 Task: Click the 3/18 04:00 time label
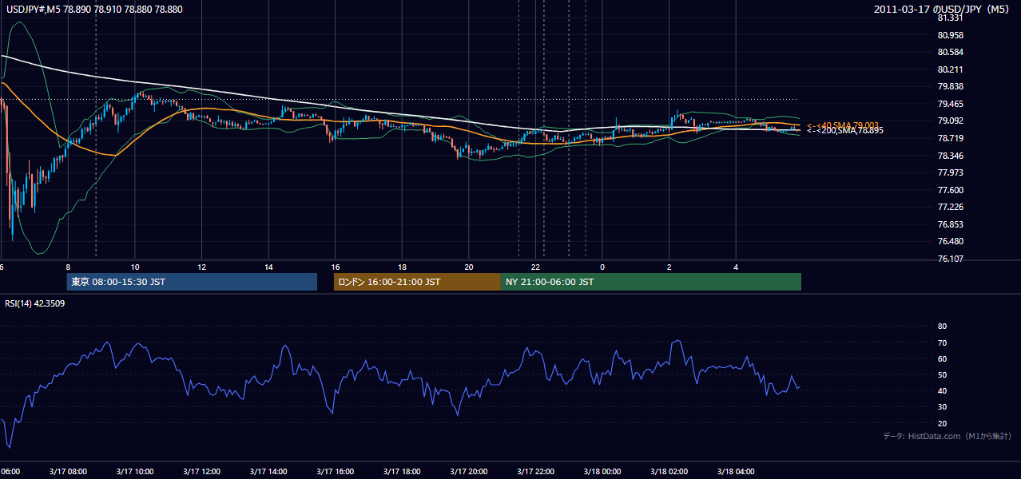(x=736, y=472)
